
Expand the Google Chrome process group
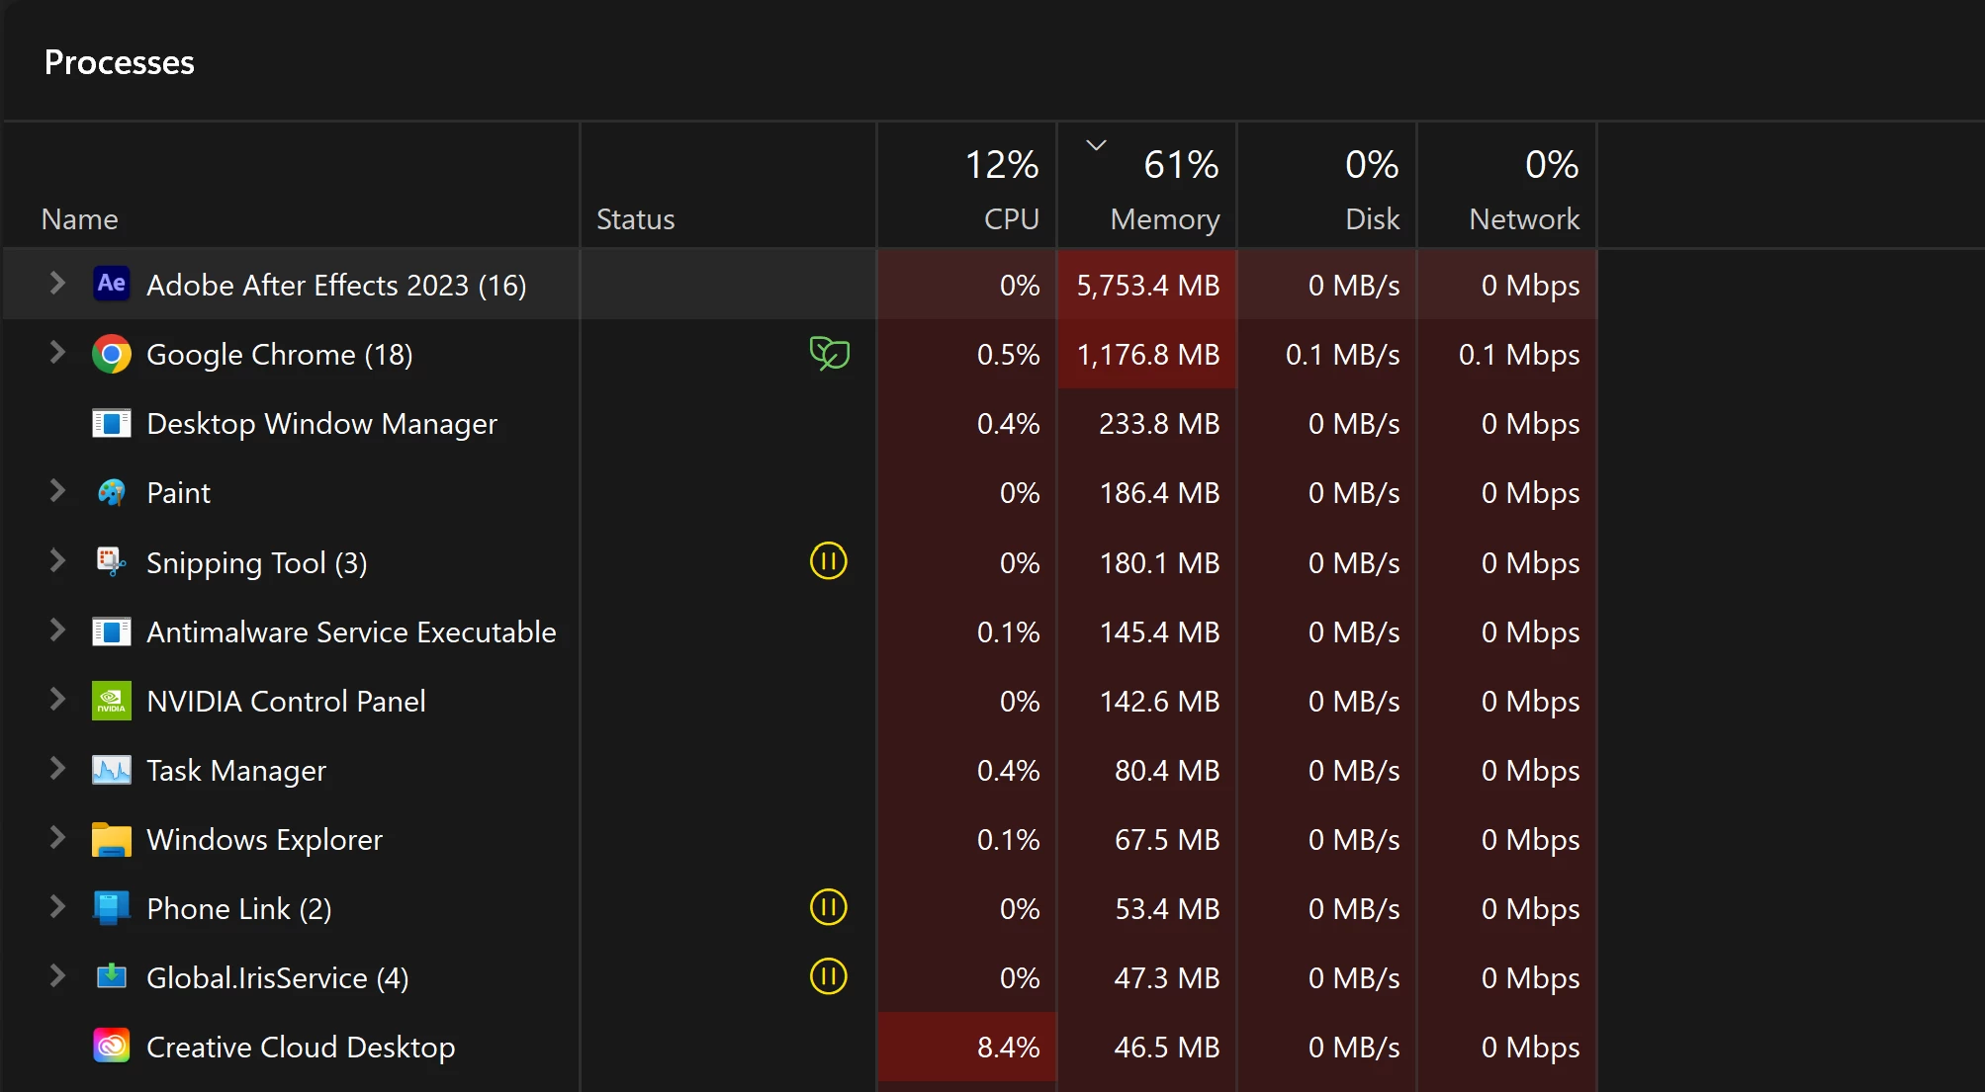coord(57,353)
